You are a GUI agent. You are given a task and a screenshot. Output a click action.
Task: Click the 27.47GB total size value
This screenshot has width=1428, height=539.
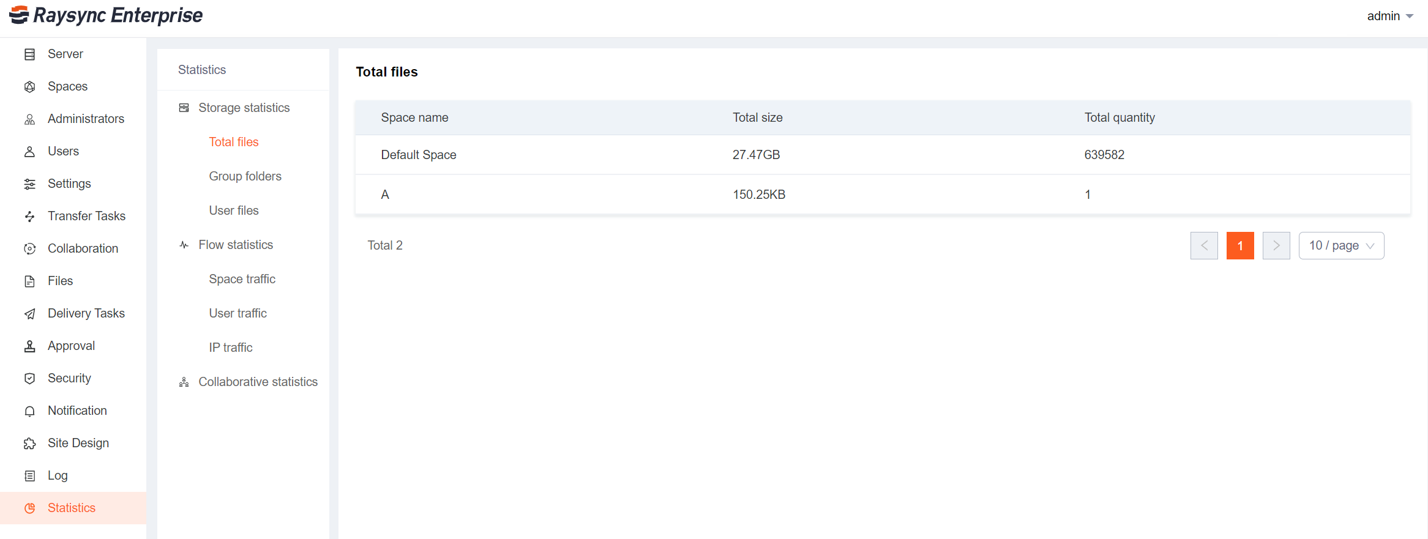[756, 155]
